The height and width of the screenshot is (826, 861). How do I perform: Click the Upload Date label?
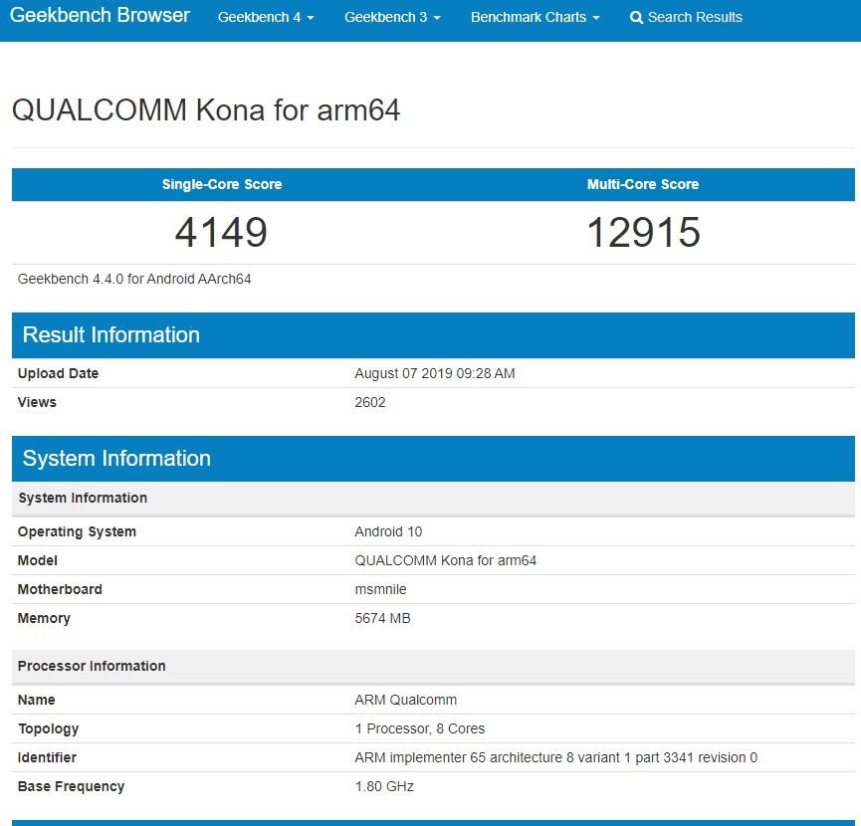[x=58, y=373]
